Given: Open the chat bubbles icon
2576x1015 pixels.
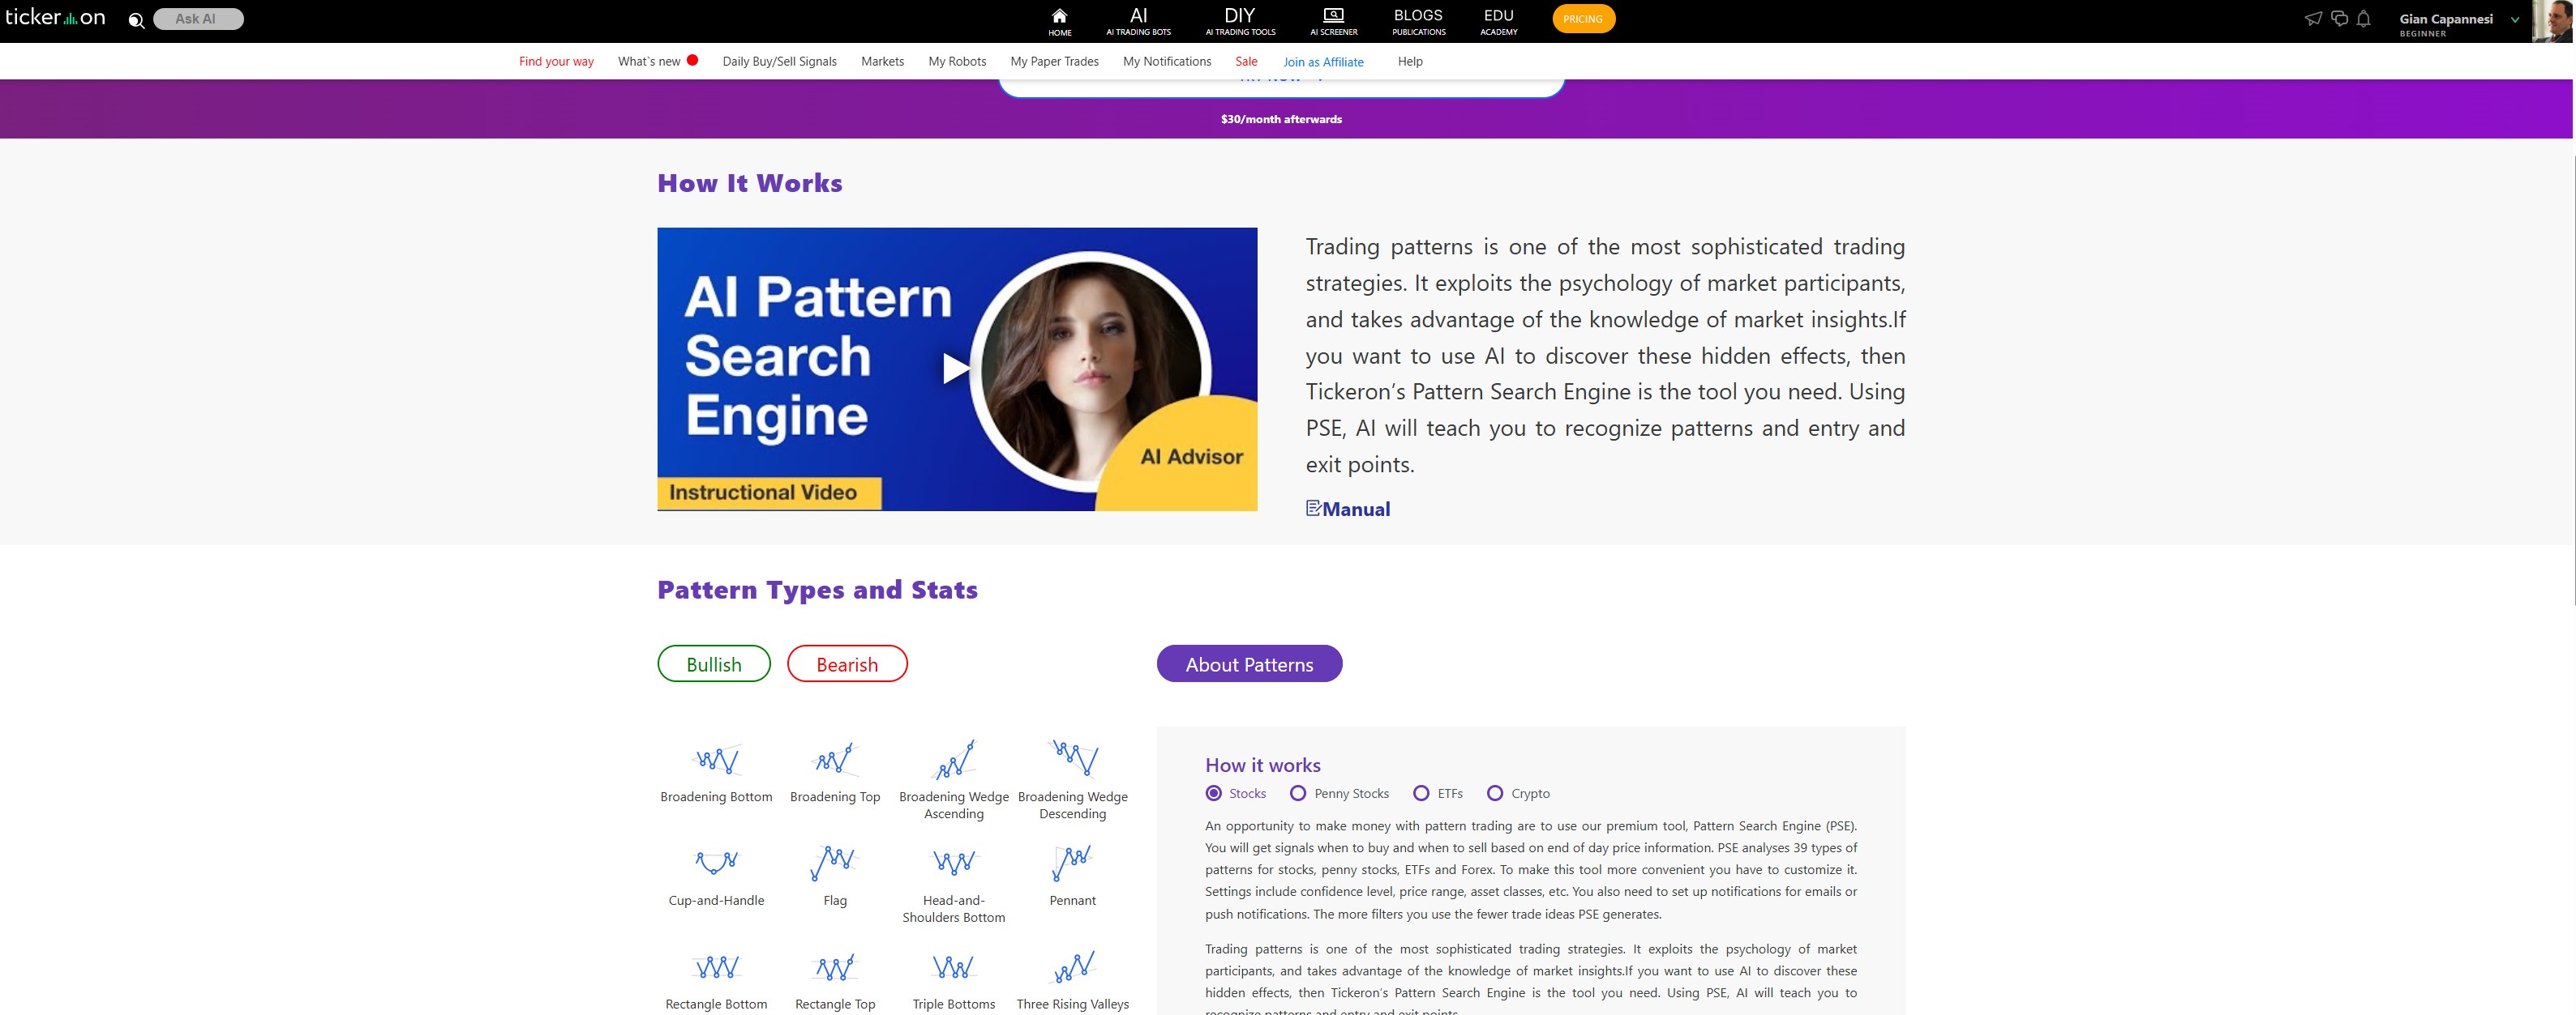Looking at the screenshot, I should click(2339, 18).
